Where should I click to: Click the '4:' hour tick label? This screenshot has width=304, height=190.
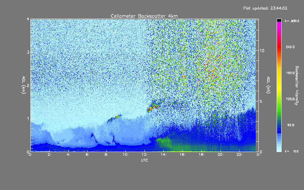point(69,155)
